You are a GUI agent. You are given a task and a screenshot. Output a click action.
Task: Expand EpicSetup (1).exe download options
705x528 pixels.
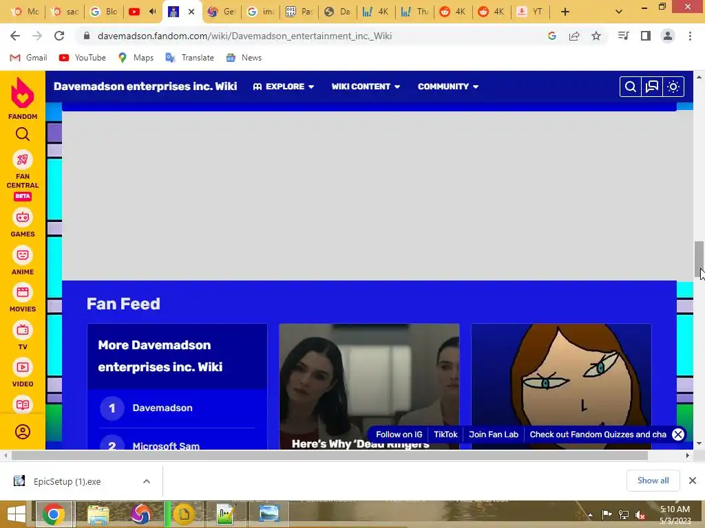(147, 481)
